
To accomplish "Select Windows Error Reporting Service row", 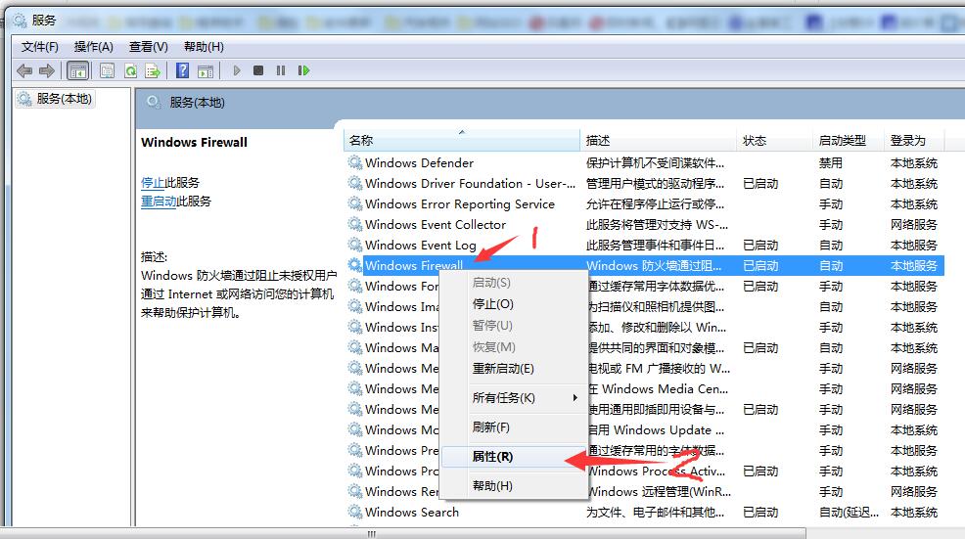I will (644, 203).
